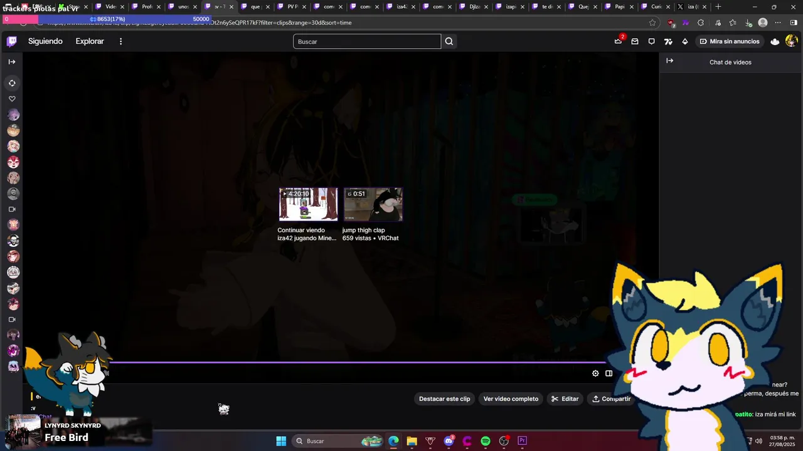The width and height of the screenshot is (803, 451).
Task: Open the Twitch user avatar menu
Action: coord(791,41)
